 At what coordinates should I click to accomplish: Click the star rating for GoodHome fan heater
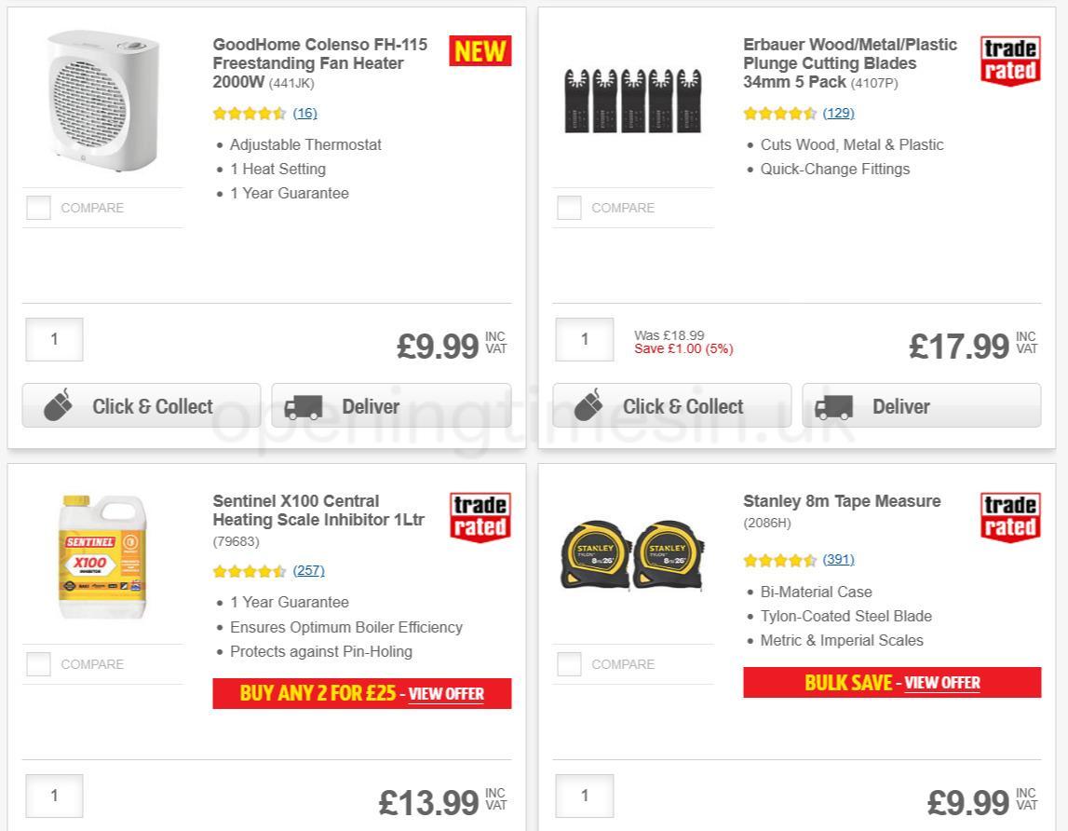point(248,113)
